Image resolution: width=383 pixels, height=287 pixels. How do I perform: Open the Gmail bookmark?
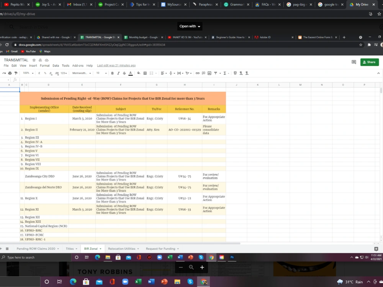point(12,52)
